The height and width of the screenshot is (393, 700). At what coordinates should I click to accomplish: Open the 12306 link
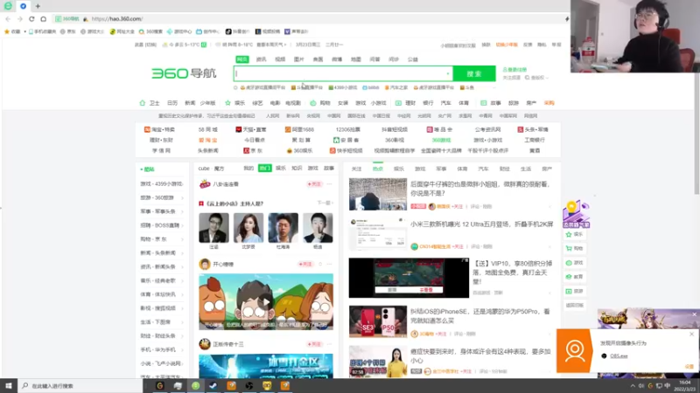[347, 129]
